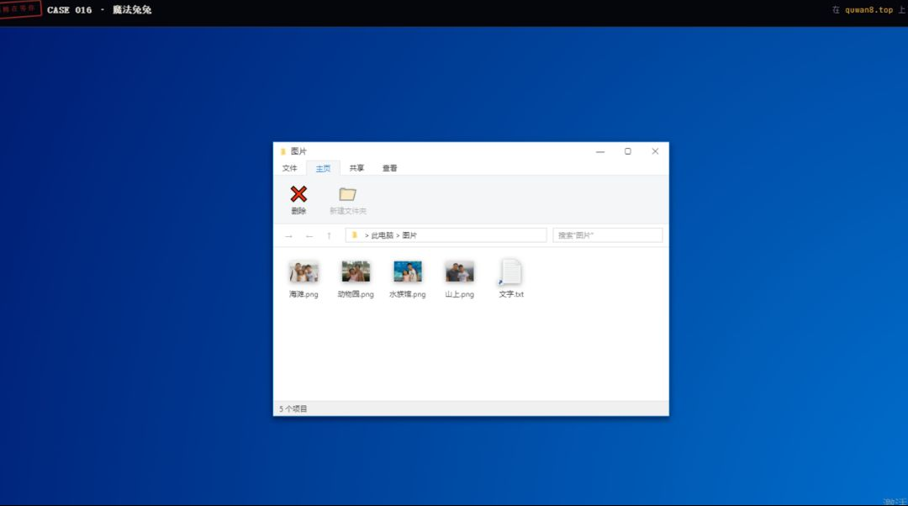
Task: Click the 动物园.png file name label
Action: coord(356,294)
